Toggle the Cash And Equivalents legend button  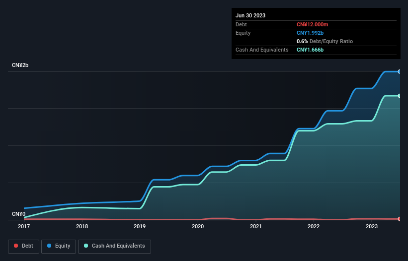coord(114,246)
